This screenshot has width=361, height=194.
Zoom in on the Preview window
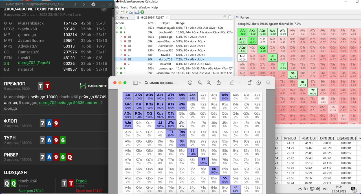[209, 83]
